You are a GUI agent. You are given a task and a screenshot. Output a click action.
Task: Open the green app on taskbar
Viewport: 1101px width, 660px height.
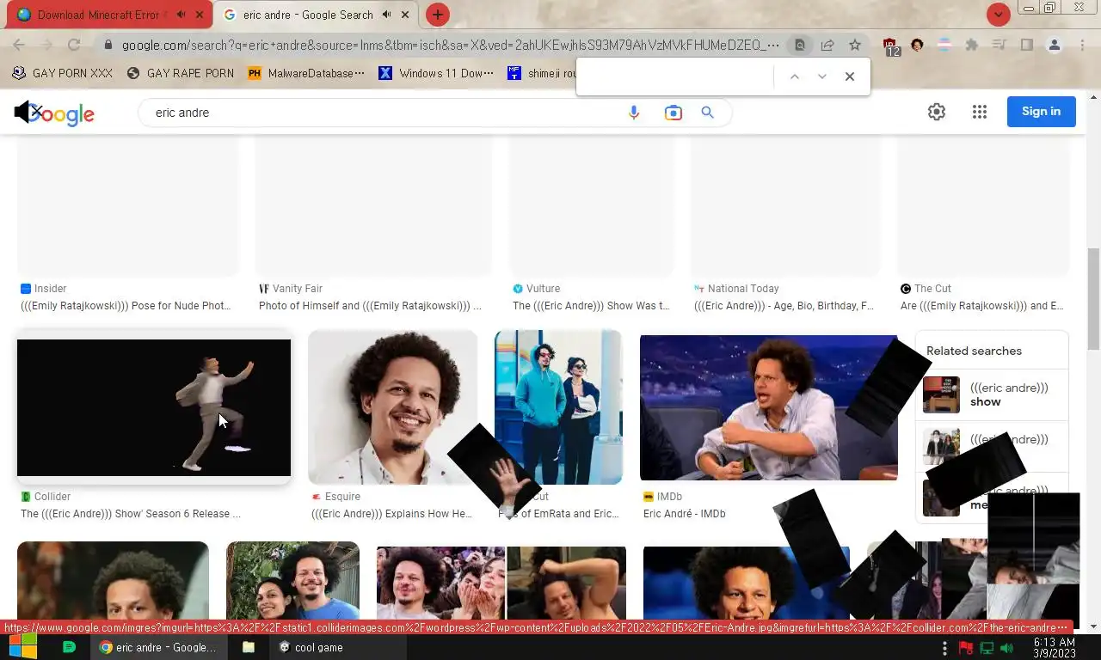(x=69, y=647)
